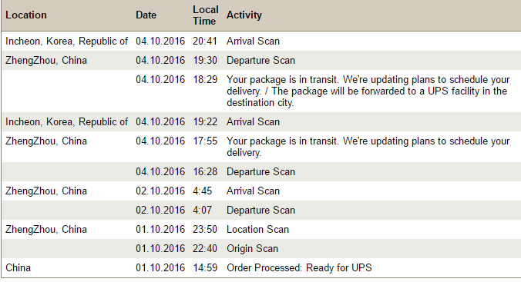Click the Local Time column header
Screen dimensions: 521x282
pyautogui.click(x=205, y=15)
